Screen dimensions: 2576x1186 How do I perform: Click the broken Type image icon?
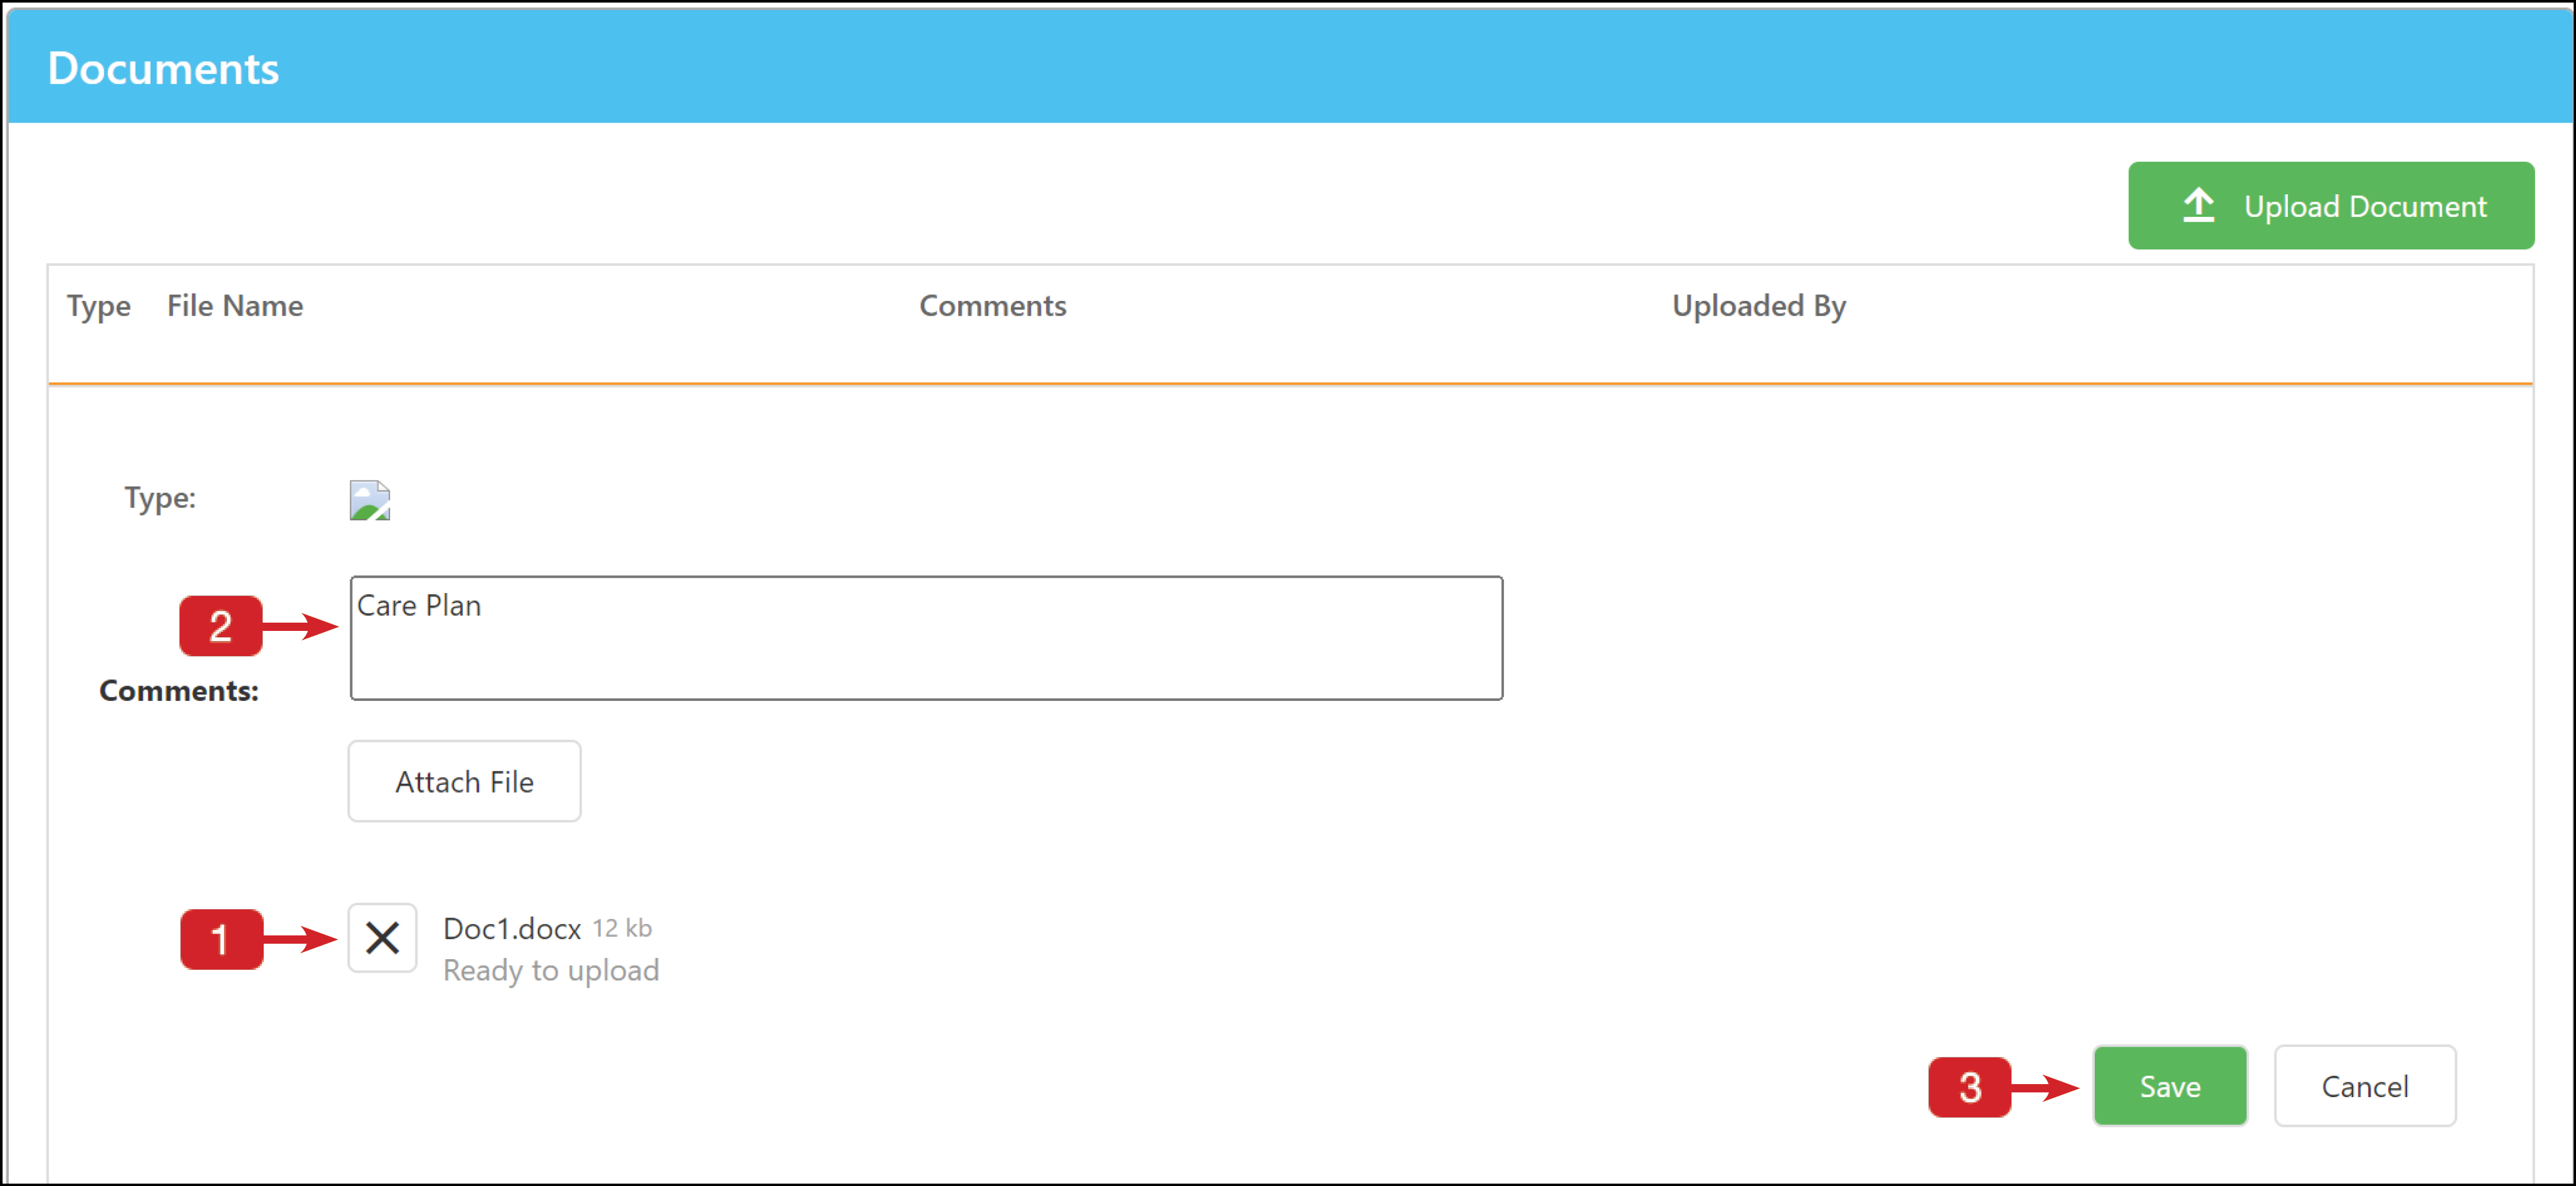point(369,500)
